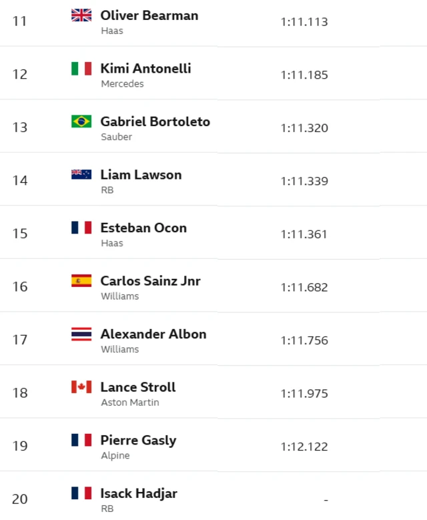Click the Canadian flag beside Lance Stroll
The width and height of the screenshot is (427, 520).
81,387
